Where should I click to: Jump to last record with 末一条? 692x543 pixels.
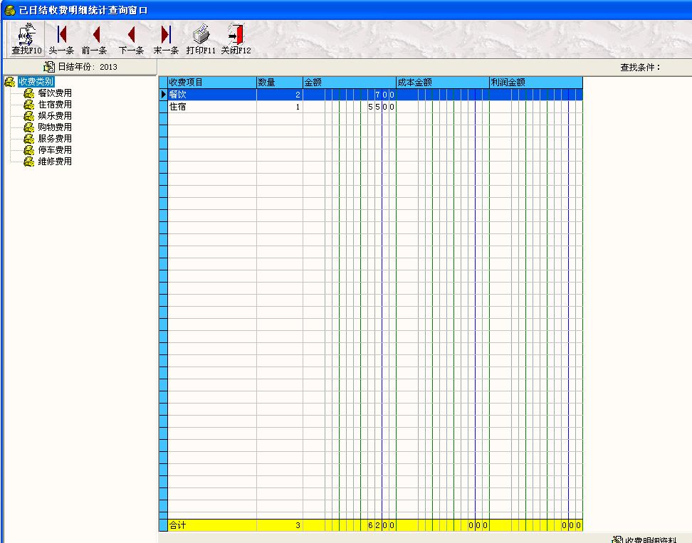coord(166,39)
